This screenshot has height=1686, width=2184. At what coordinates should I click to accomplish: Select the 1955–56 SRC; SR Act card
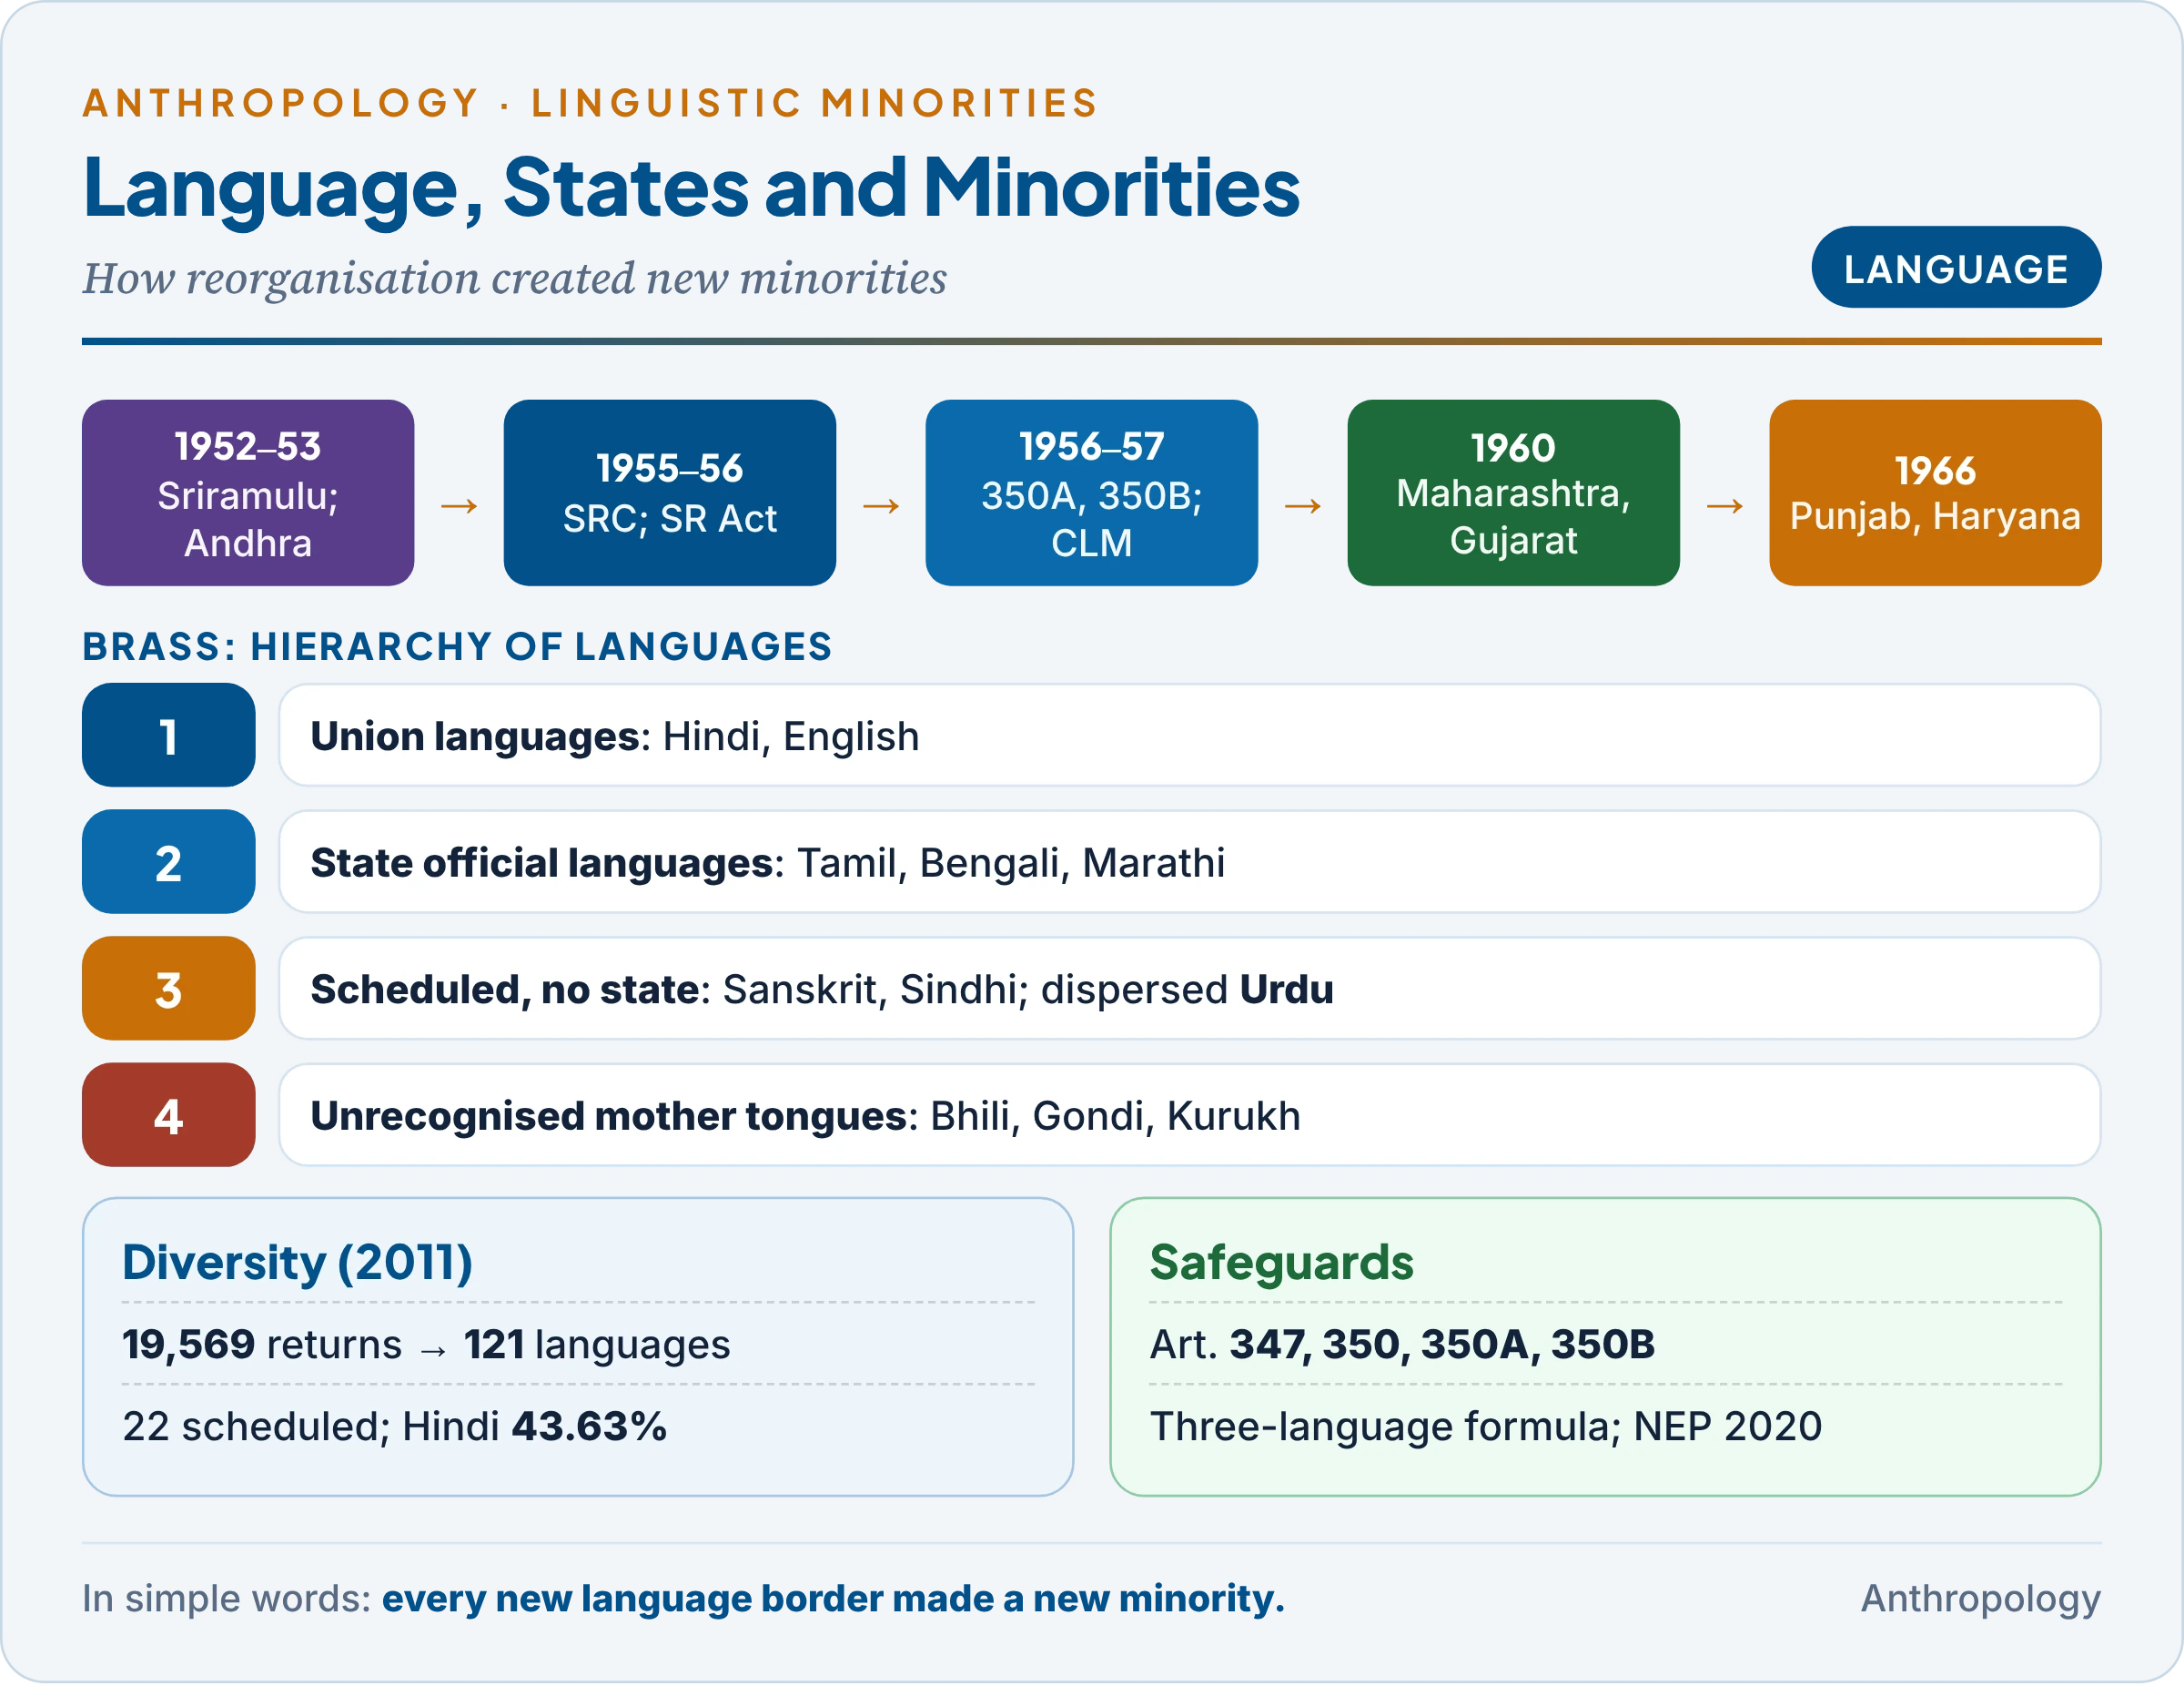click(670, 493)
